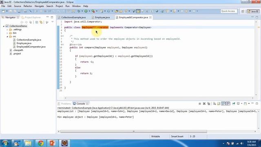This screenshot has width=261, height=147.
Task: Click the Smart Insert status bar entry
Action: click(177, 136)
